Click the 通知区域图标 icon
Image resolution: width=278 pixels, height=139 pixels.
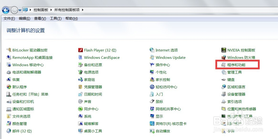pos(9,109)
